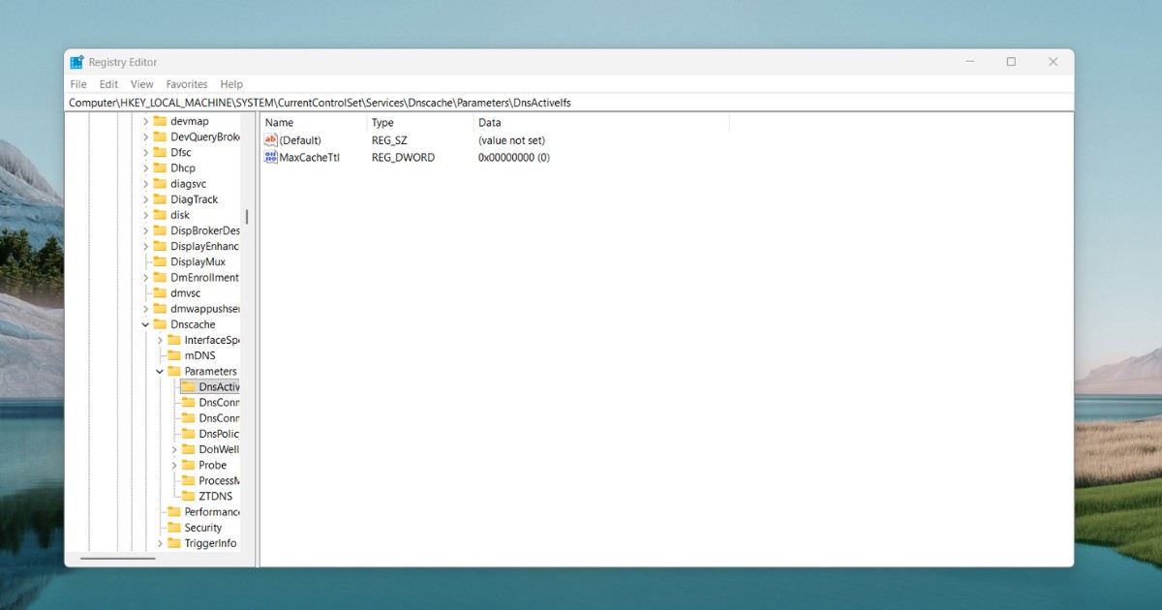
Task: Click the DWORD icon beside MaxCacheTtl
Action: point(272,157)
